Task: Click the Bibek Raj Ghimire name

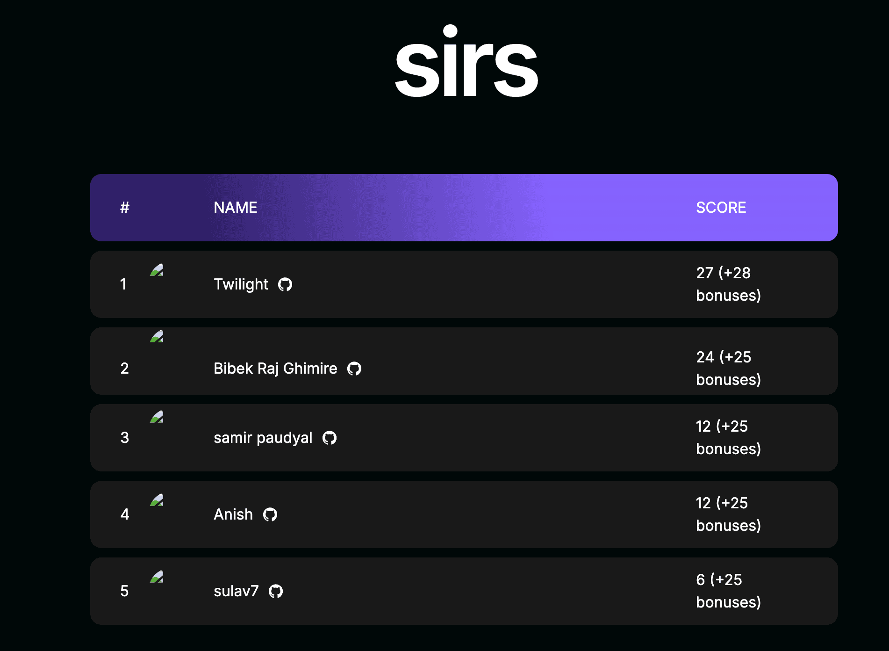Action: tap(275, 369)
